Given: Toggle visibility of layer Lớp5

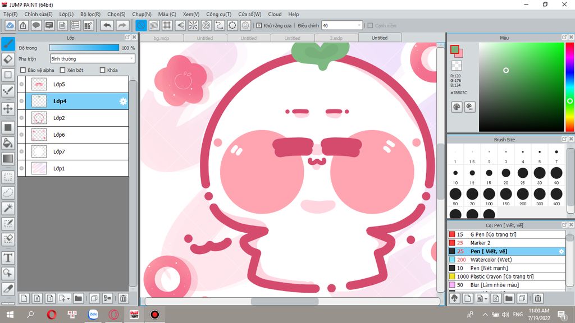Looking at the screenshot, I should tap(22, 84).
